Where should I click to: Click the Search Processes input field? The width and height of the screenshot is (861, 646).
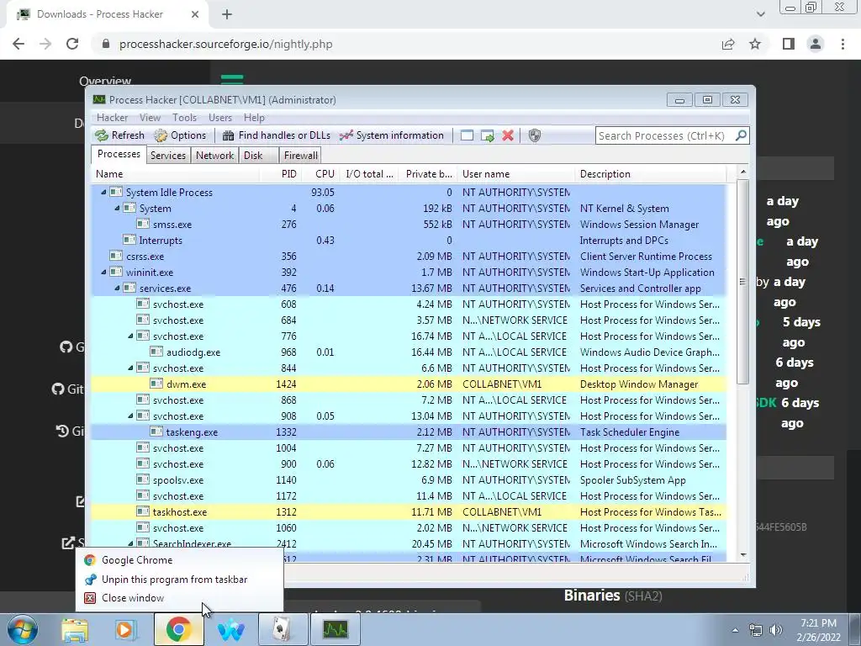click(664, 135)
